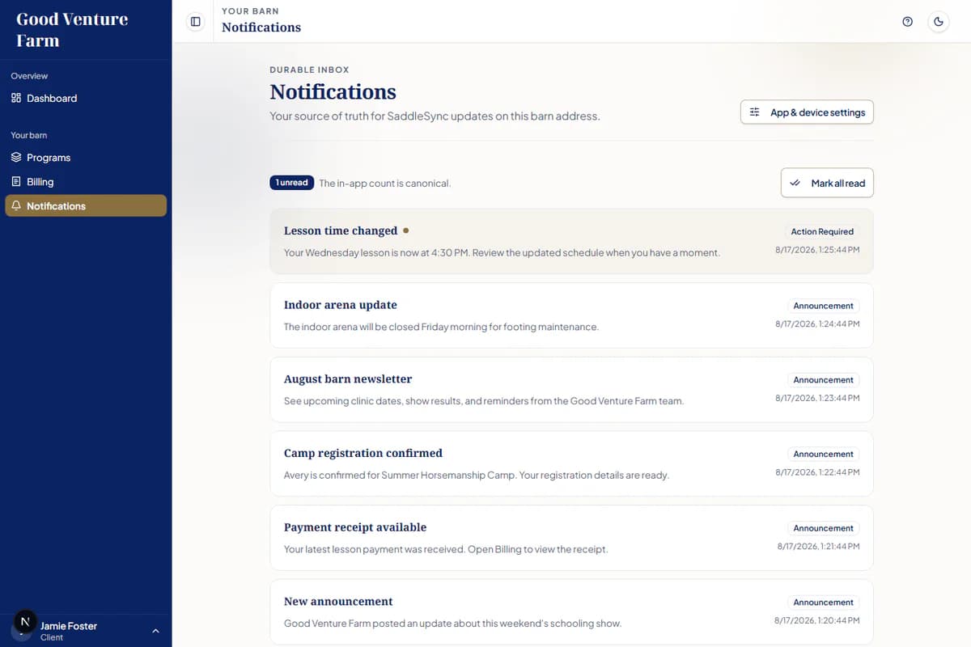Click Announcement tag on Camp registration confirmed
Screen dimensions: 971x647
tap(823, 454)
